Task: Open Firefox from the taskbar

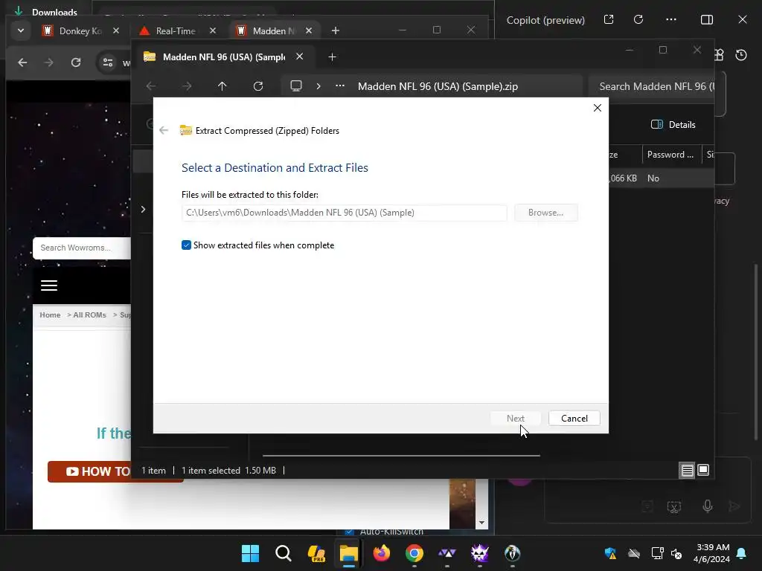Action: click(382, 553)
